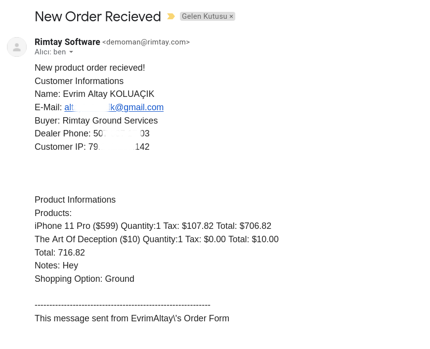Click the Rimtay Software sender name
430x349 pixels.
click(67, 42)
